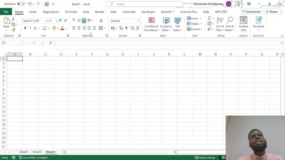Click Accessibility: Investigate in status bar

(33, 158)
